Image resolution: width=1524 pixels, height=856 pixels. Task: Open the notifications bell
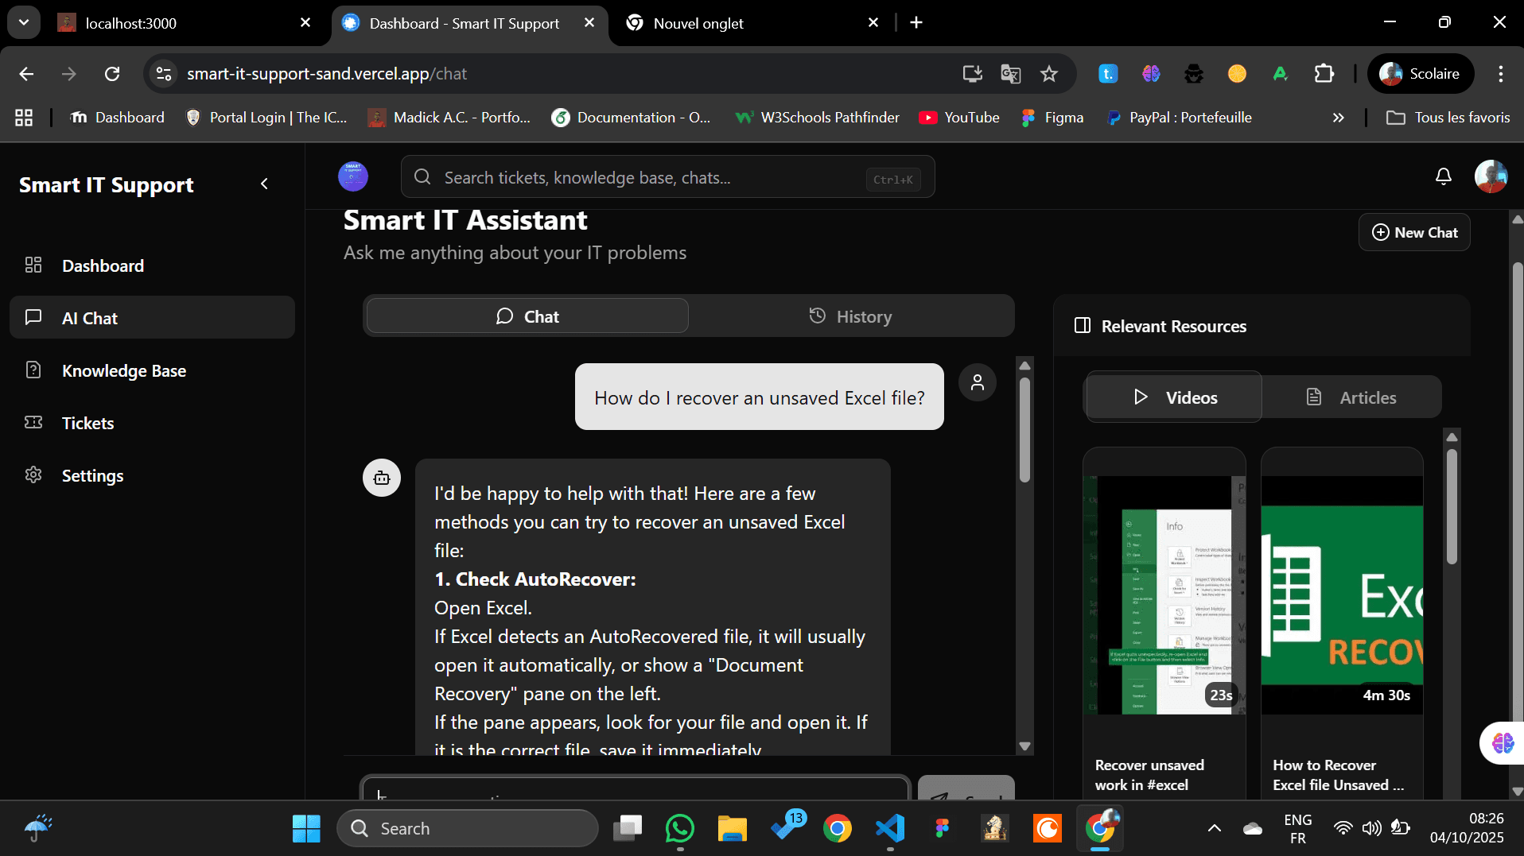coord(1444,176)
